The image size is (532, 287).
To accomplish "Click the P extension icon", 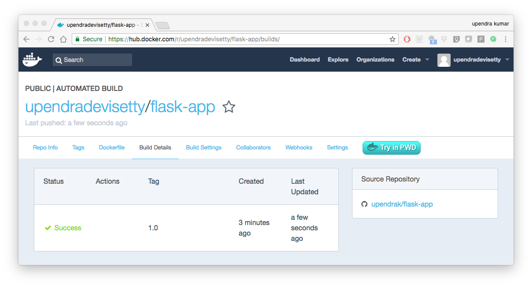I will (x=481, y=39).
